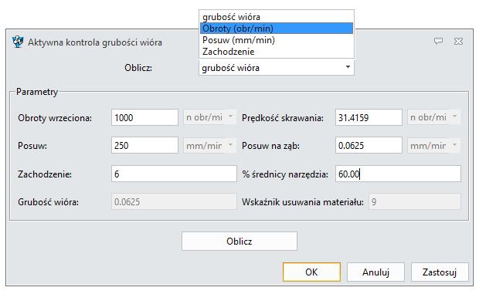The image size is (479, 294).
Task: Apply settings with 'Zastosuj' button
Action: click(x=440, y=272)
